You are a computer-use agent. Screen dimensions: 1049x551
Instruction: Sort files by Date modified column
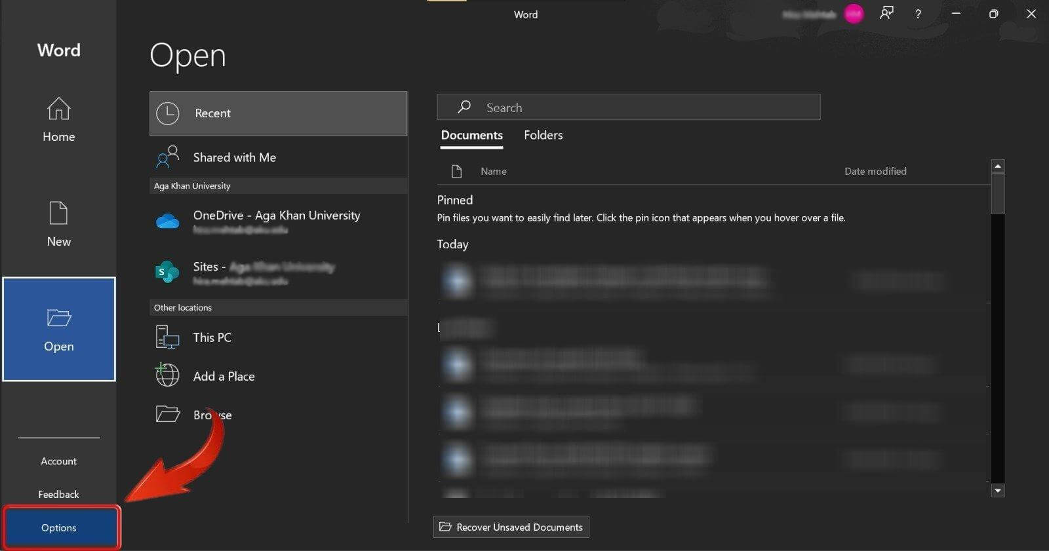click(x=875, y=172)
